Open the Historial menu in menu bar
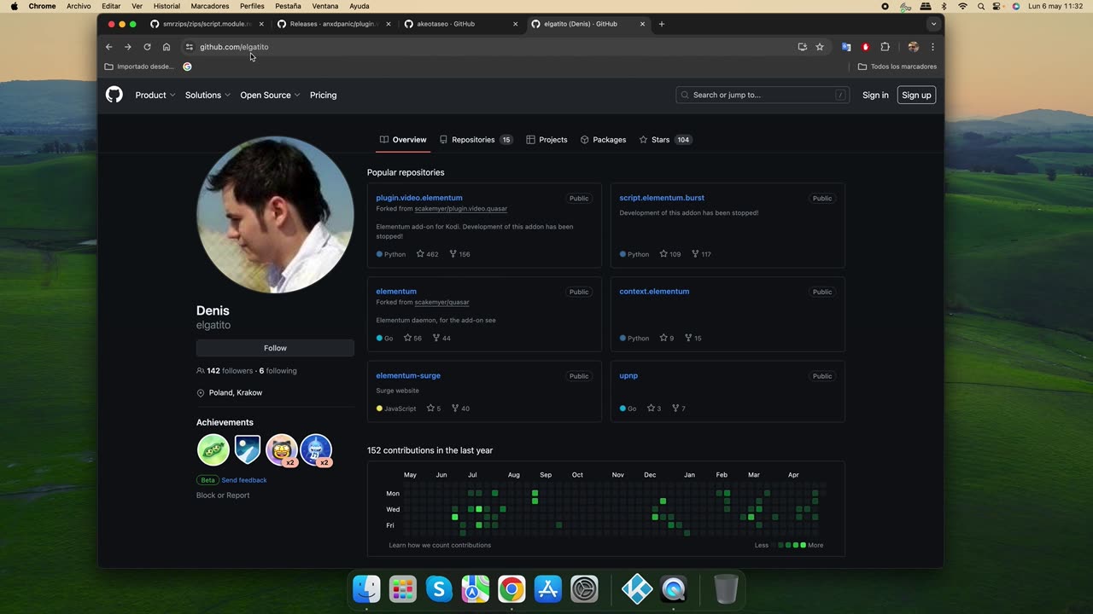This screenshot has width=1093, height=614. tap(167, 6)
